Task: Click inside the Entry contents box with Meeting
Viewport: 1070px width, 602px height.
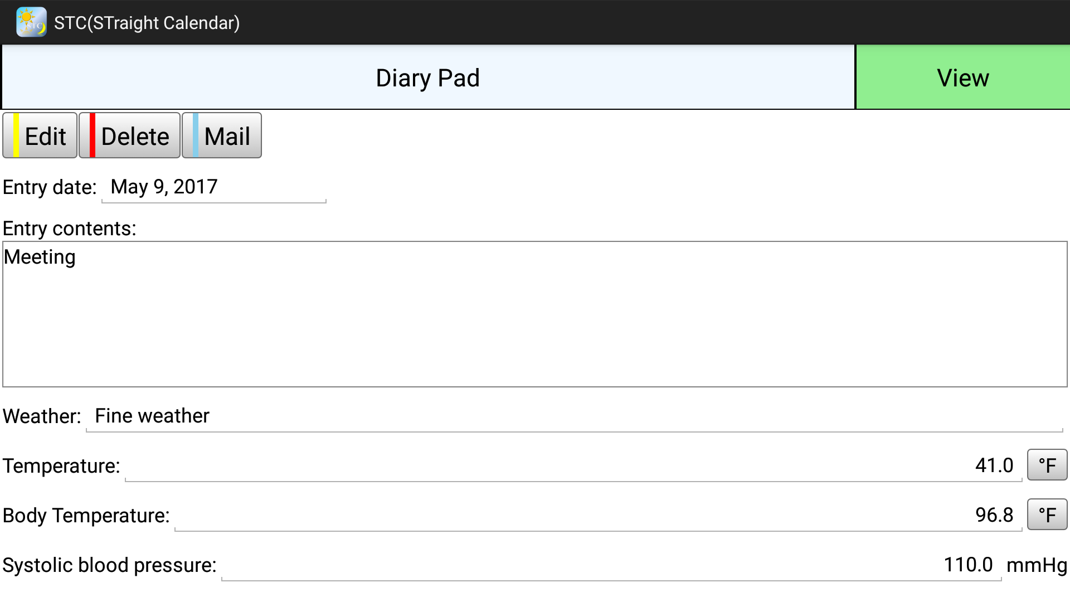Action: pyautogui.click(x=535, y=314)
